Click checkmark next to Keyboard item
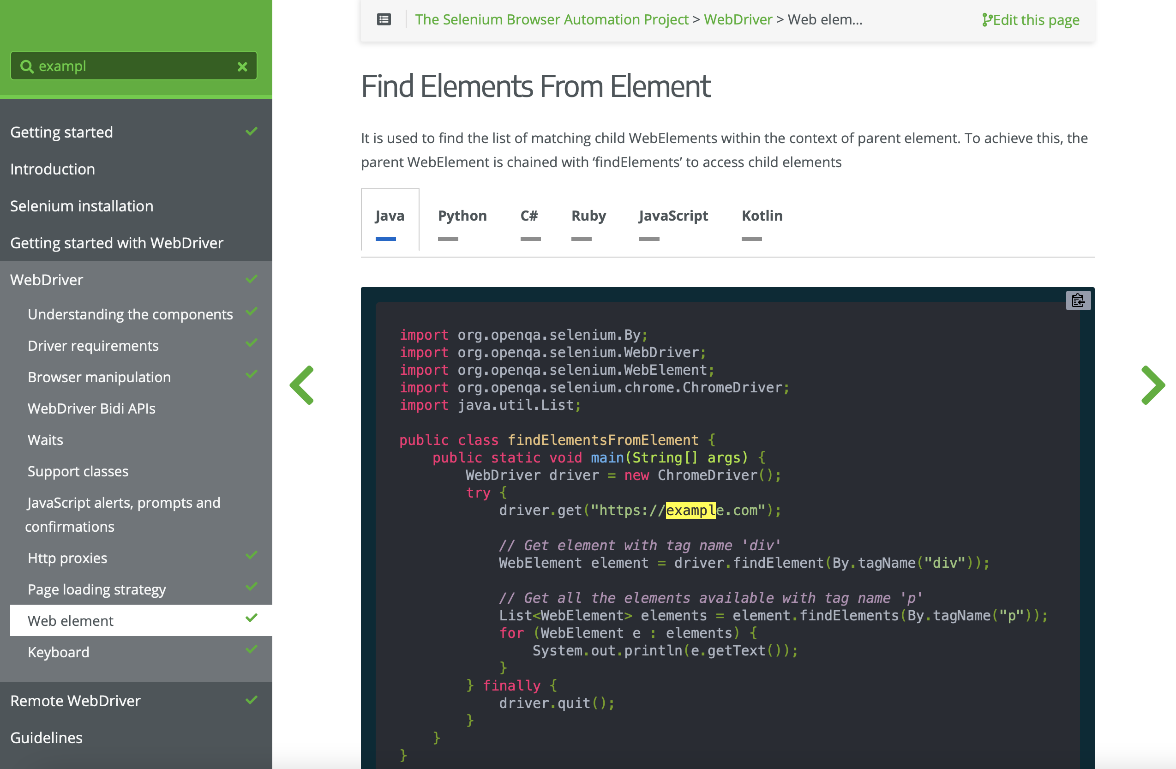 click(x=252, y=649)
